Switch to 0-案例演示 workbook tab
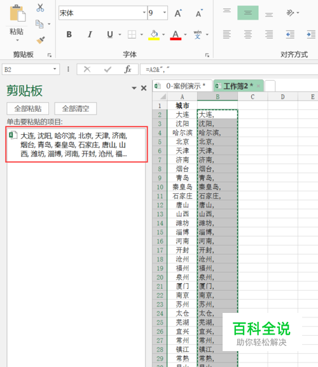 pos(183,86)
